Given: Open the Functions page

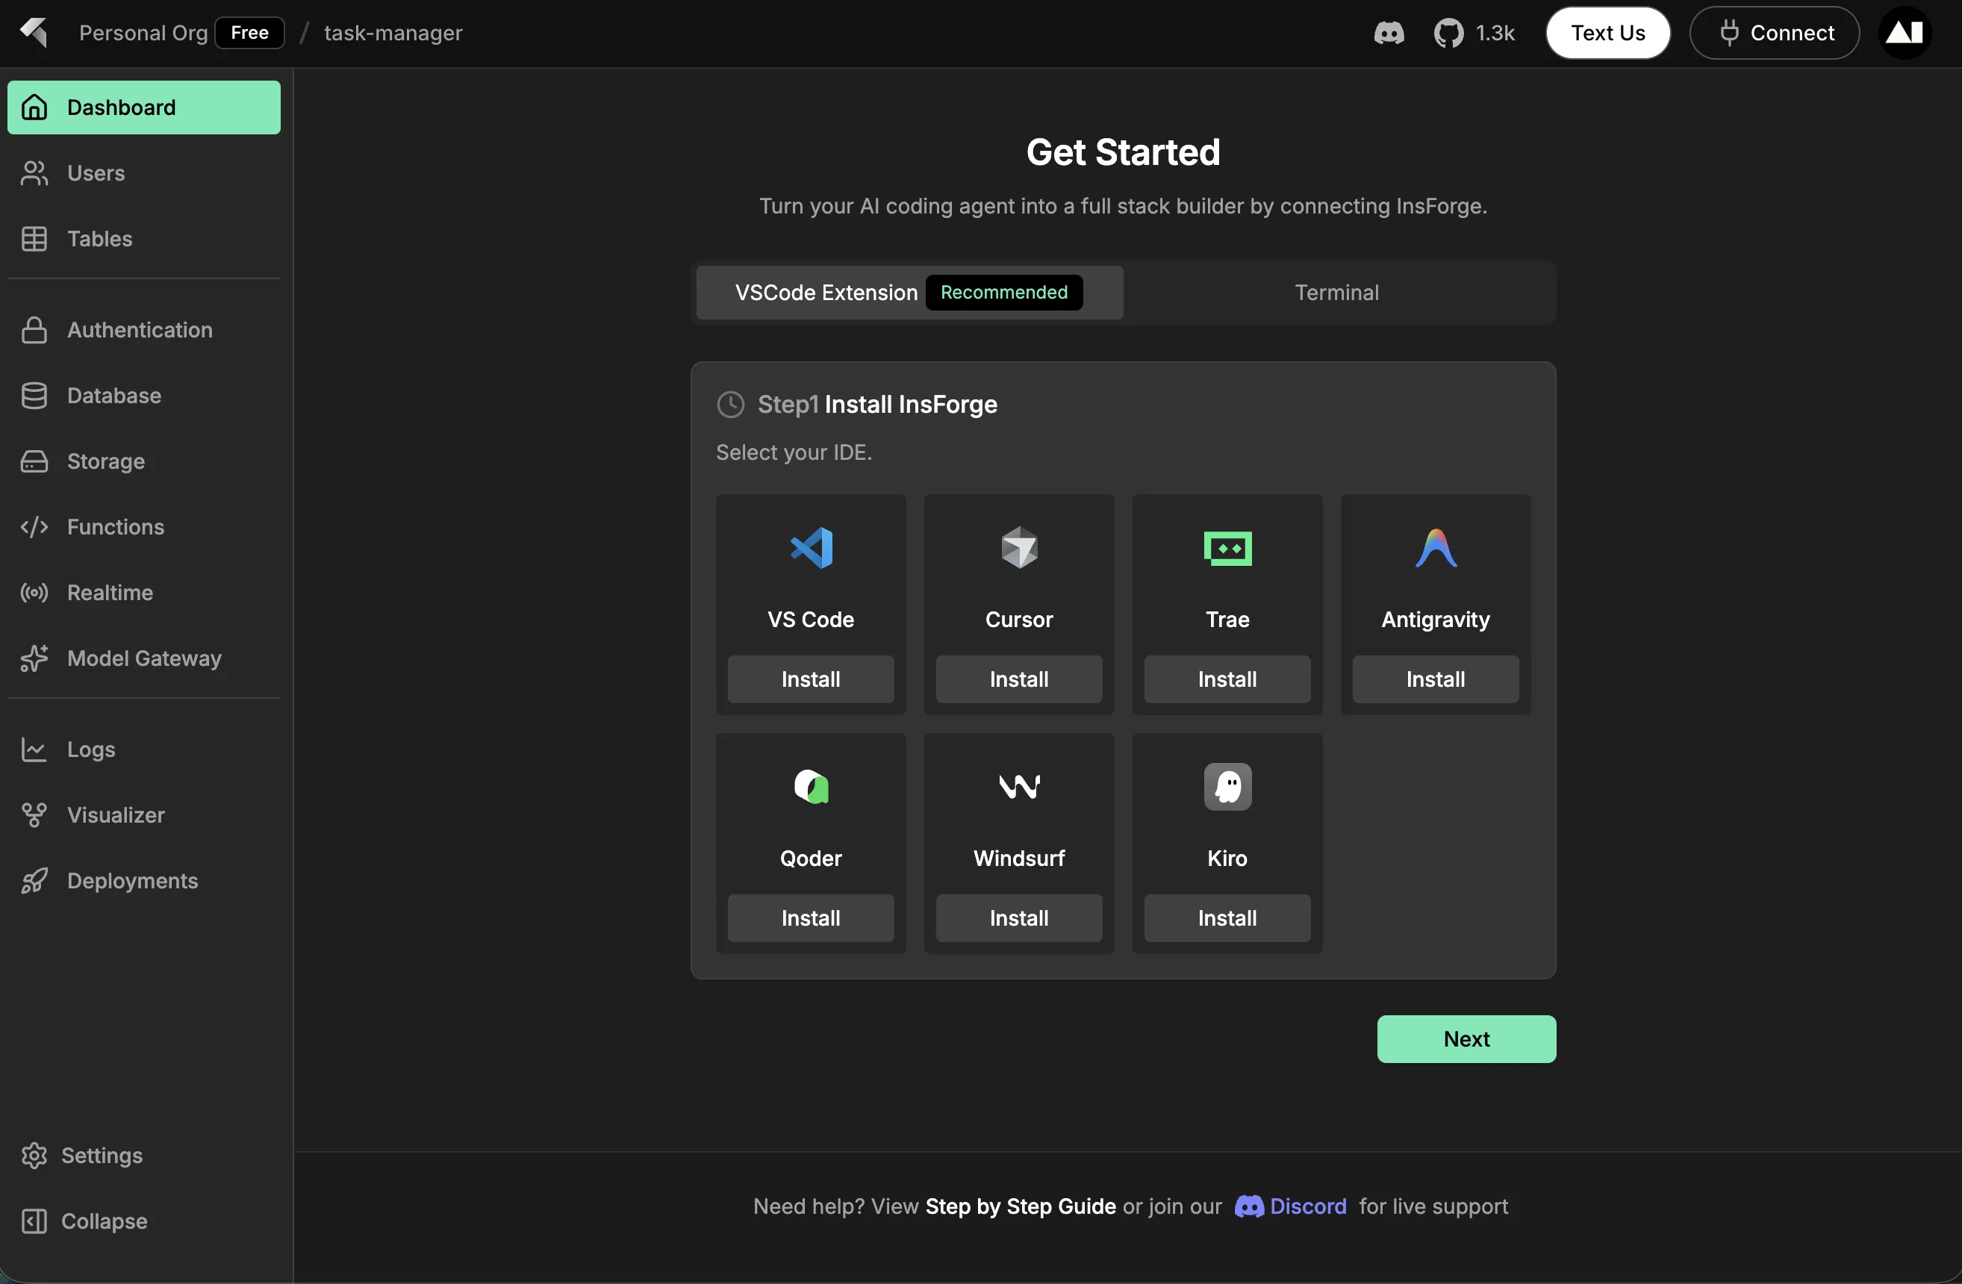Looking at the screenshot, I should [144, 528].
